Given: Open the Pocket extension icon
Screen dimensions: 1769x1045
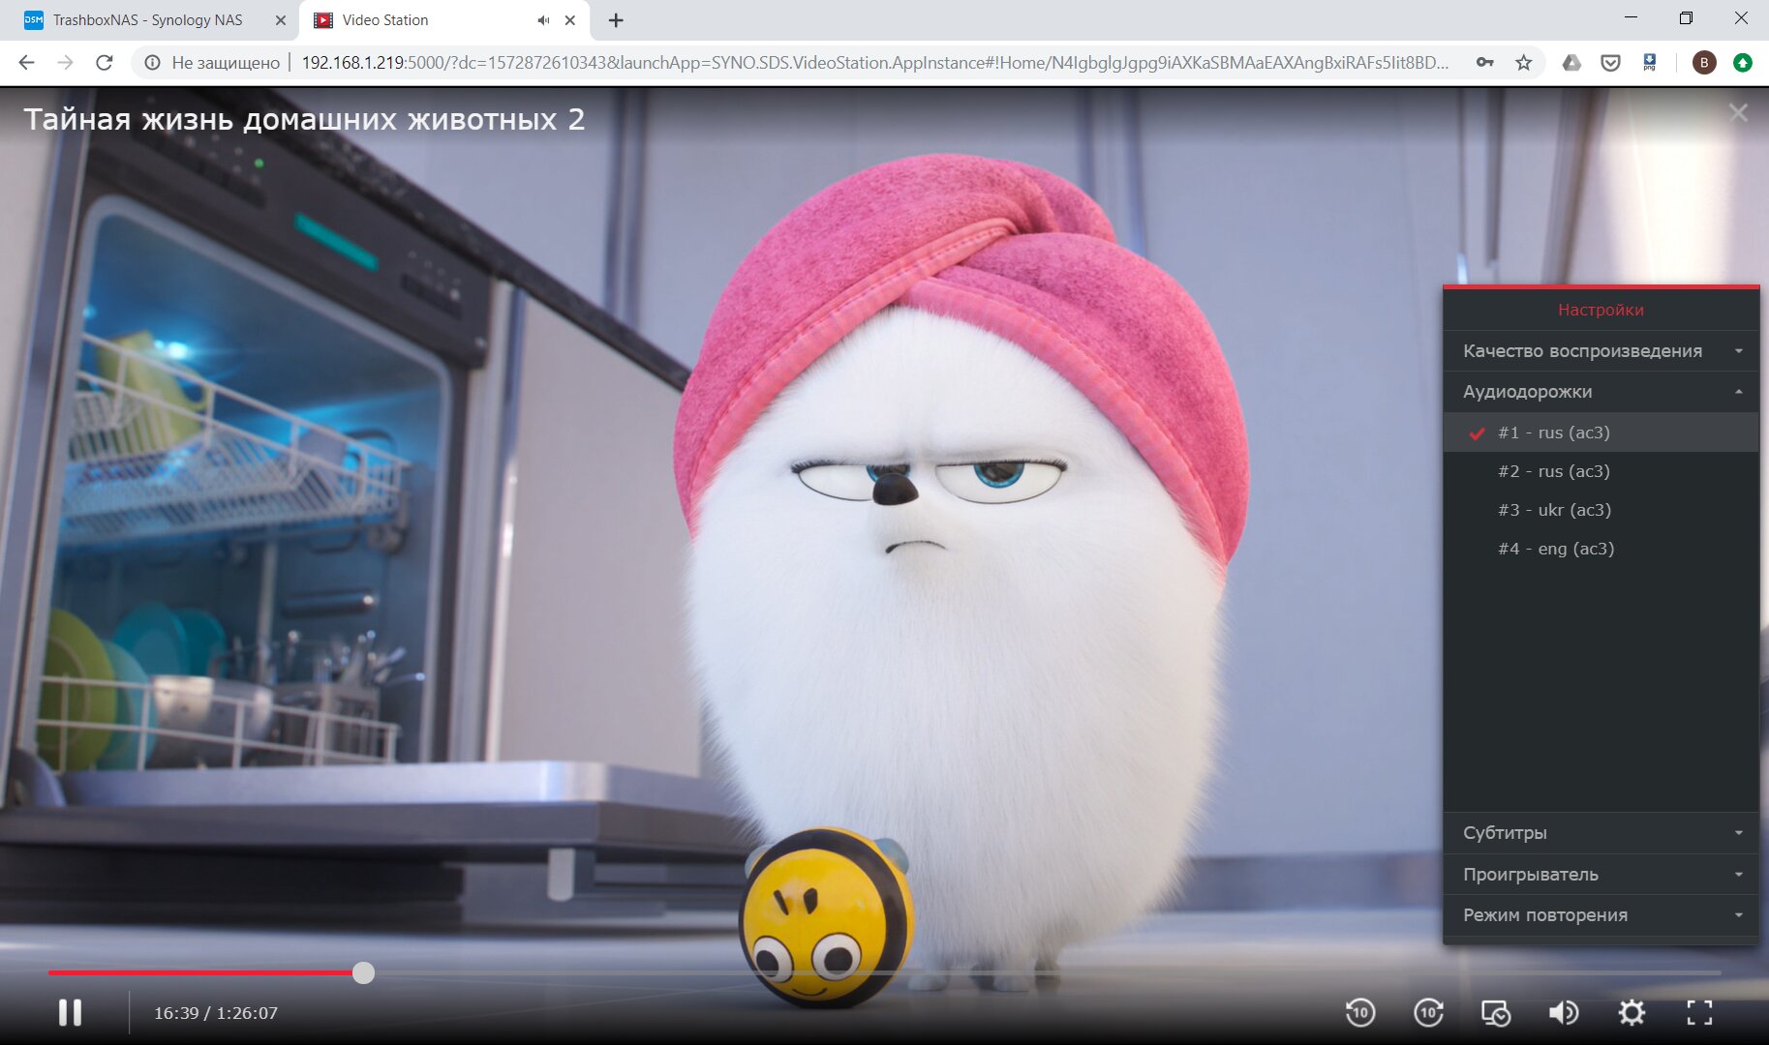Looking at the screenshot, I should pos(1610,63).
